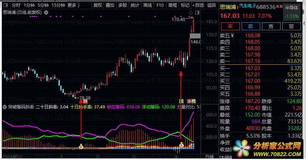Click the 预 marker under the chart
Image resolution: width=307 pixels, height=160 pixels.
pos(85,101)
